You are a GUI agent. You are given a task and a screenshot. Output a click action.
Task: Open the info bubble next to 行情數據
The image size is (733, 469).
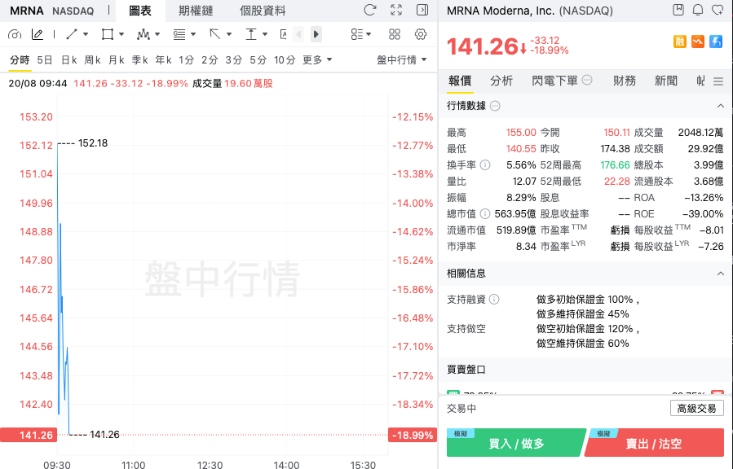(495, 107)
